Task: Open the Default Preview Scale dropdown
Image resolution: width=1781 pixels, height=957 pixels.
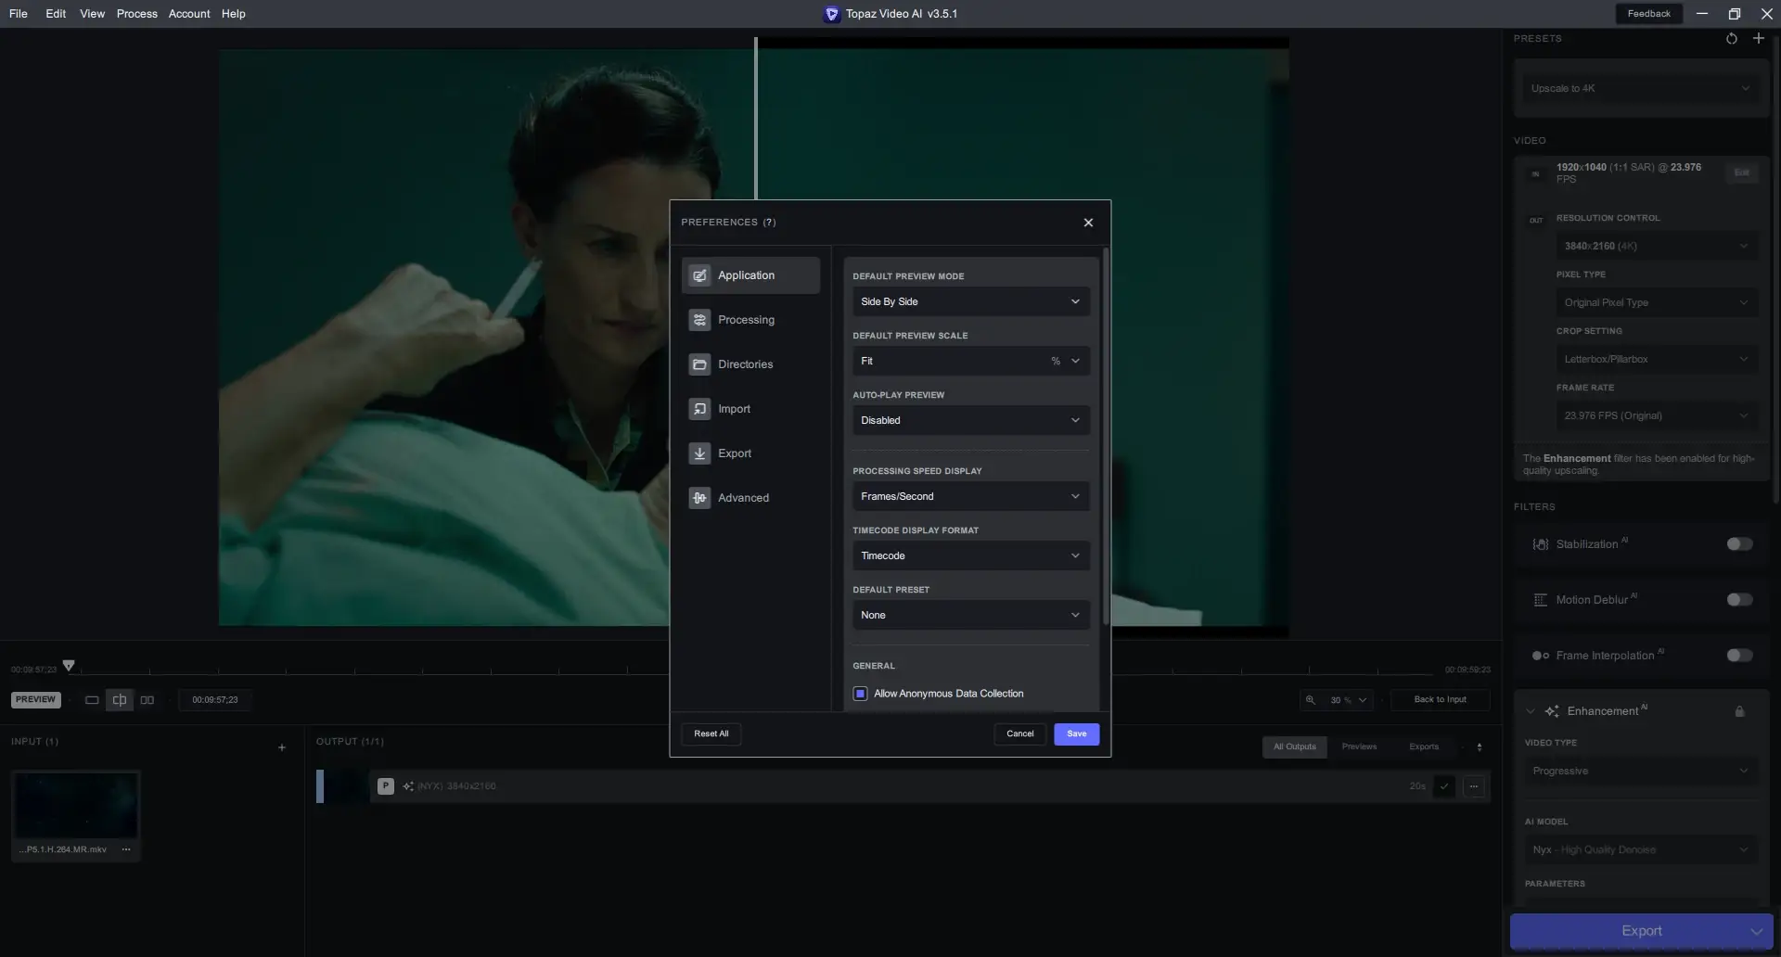Action: pos(970,361)
